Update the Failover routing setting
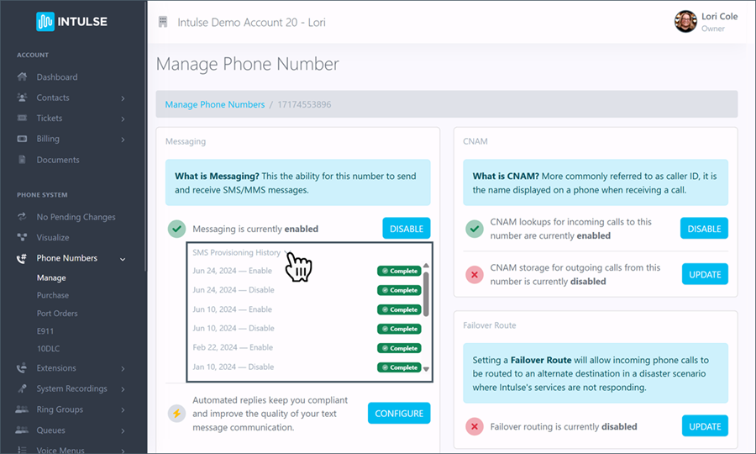 click(705, 426)
